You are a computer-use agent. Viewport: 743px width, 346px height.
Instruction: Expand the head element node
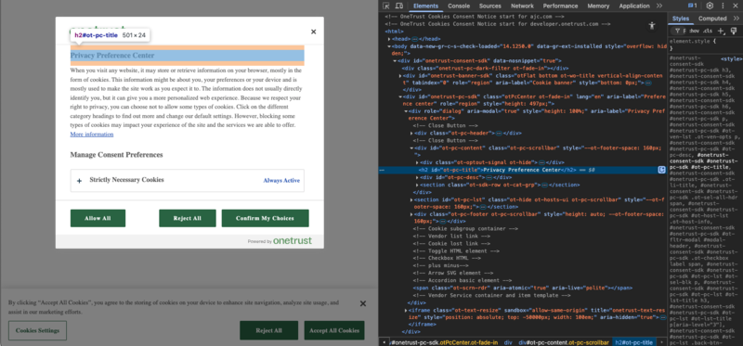[x=389, y=39]
